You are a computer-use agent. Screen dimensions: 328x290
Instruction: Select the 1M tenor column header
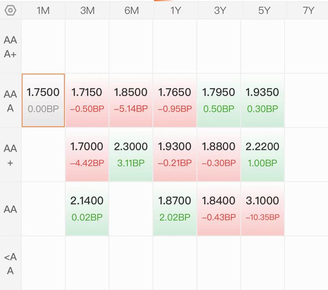coord(43,10)
